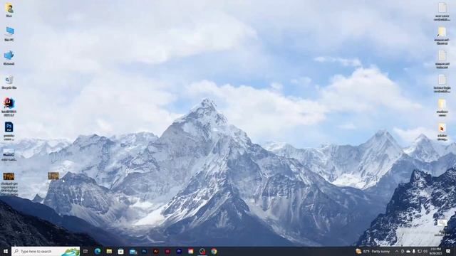Launch Adobe InDesign from the taskbar
The width and height of the screenshot is (456, 256).
pyautogui.click(x=167, y=251)
